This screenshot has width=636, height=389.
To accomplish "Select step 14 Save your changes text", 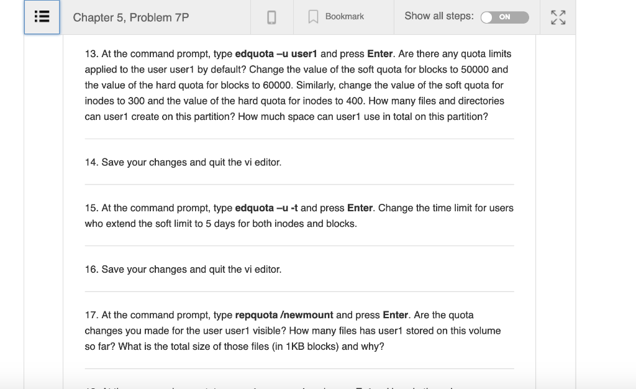I will click(183, 162).
